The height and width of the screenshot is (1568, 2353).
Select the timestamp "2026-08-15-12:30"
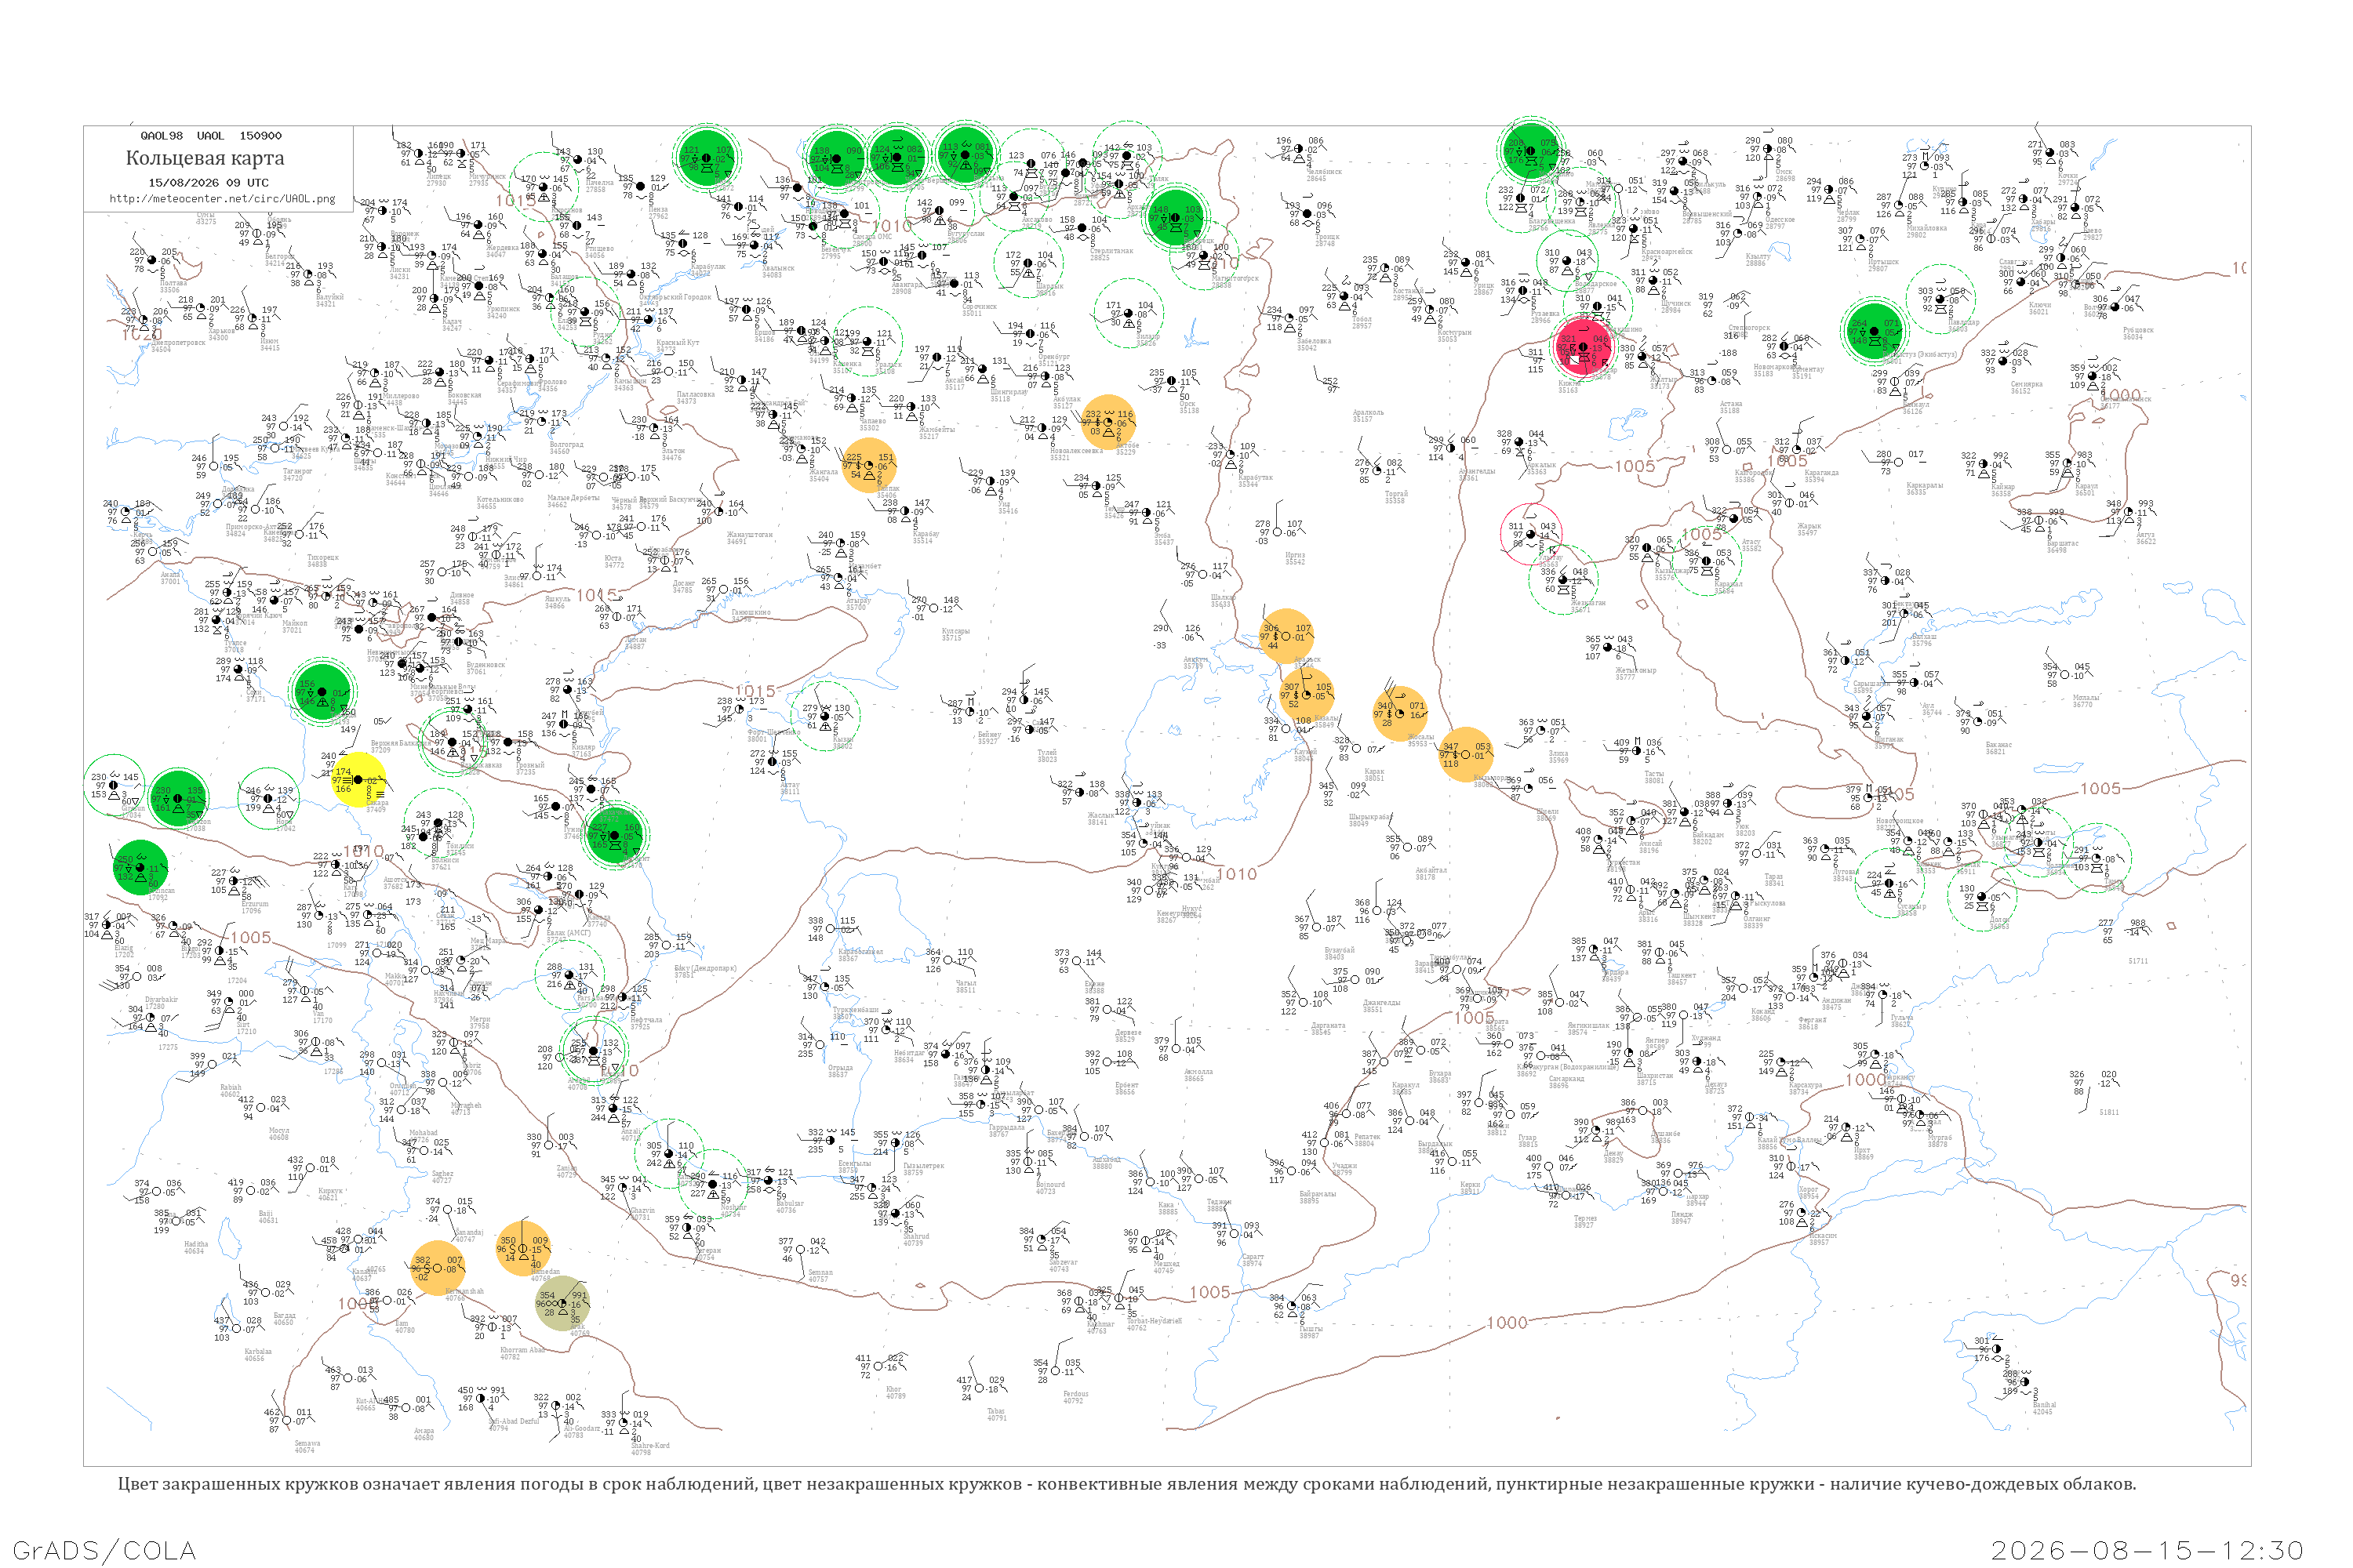pos(2147,1550)
